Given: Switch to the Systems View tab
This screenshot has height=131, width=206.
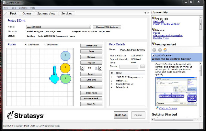Looking at the screenshot, I should coord(46,13).
